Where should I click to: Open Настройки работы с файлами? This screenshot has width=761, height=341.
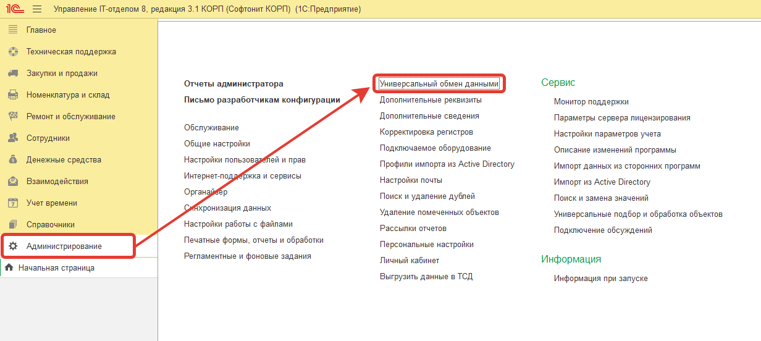tap(238, 224)
